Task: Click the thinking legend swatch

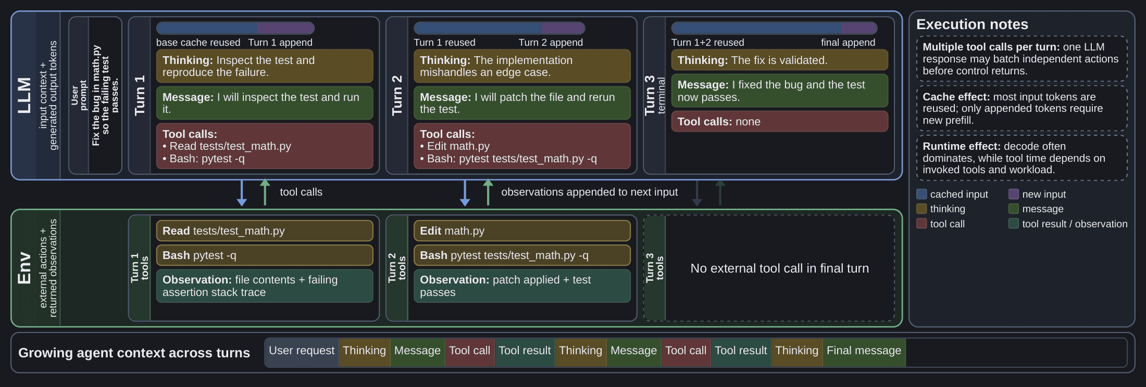Action: click(x=921, y=209)
